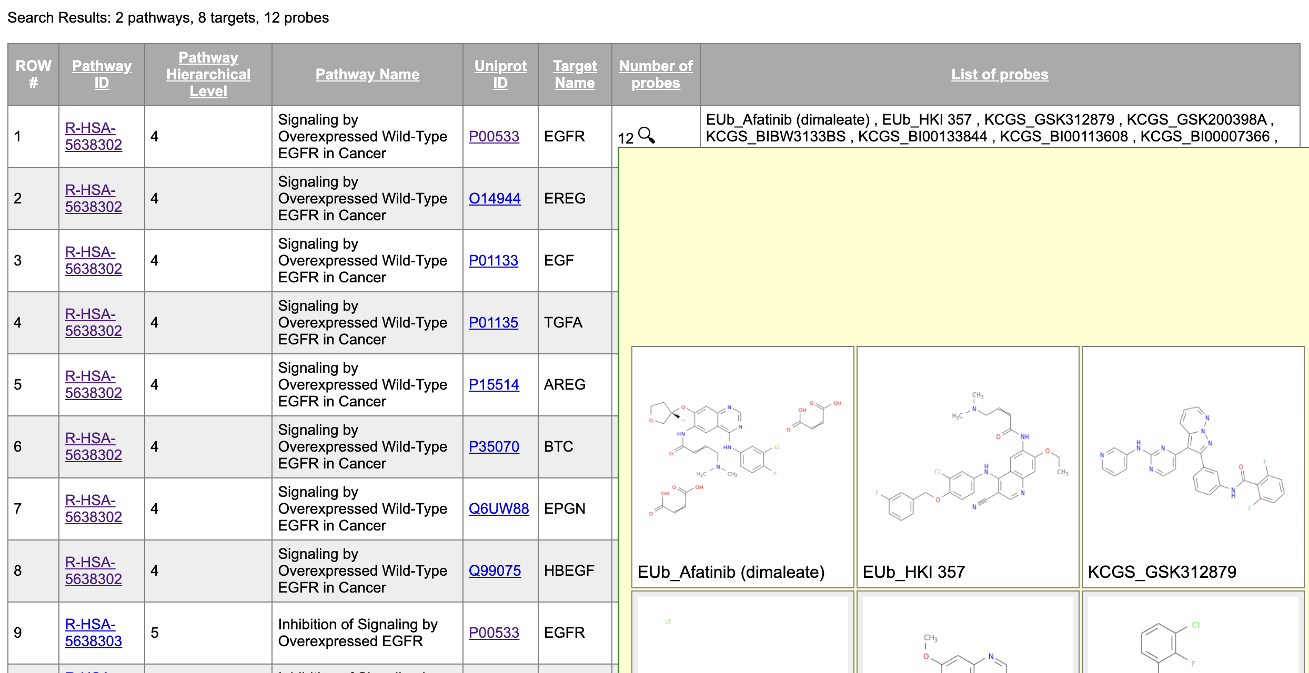Click the EREG target name cell

click(575, 198)
